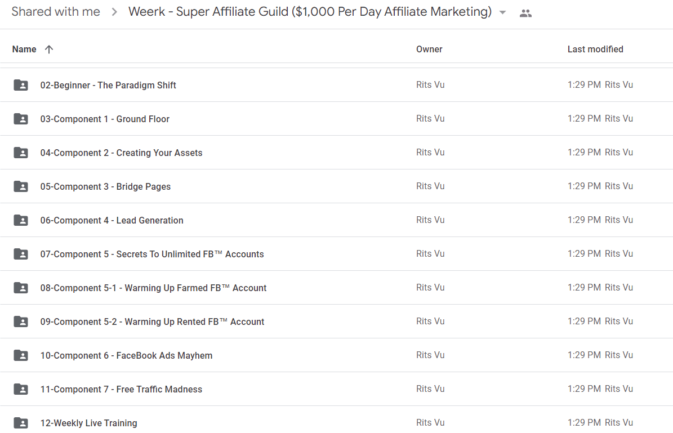Select 07-Component 5 - Secrets To Unlimited FB Accounts

[152, 254]
